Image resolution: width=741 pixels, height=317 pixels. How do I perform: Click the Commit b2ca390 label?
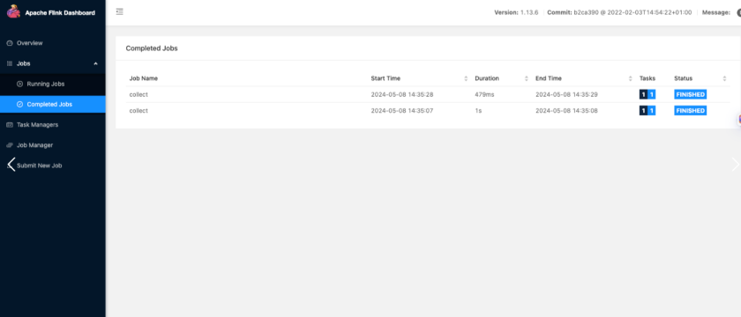pyautogui.click(x=619, y=12)
